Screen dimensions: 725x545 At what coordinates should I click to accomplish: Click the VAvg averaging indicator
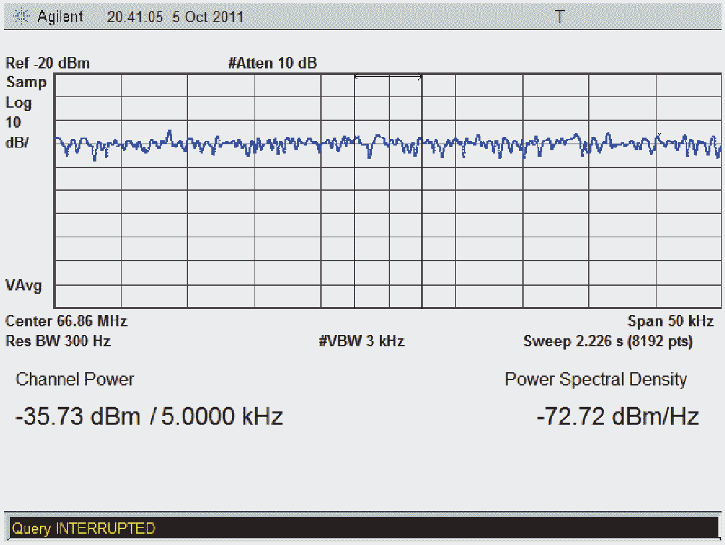click(23, 286)
